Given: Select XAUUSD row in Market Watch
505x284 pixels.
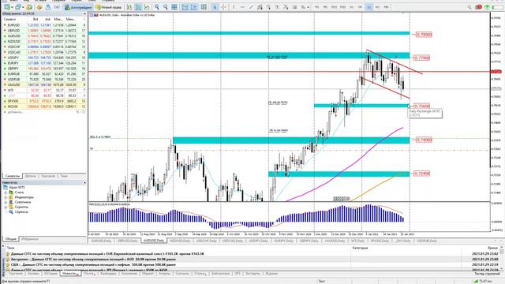Looking at the screenshot, I should [44, 84].
